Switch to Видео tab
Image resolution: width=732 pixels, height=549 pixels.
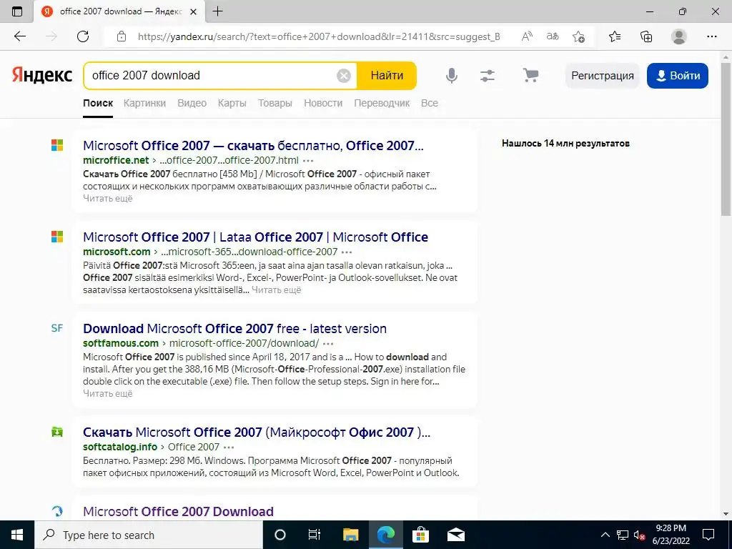click(192, 103)
